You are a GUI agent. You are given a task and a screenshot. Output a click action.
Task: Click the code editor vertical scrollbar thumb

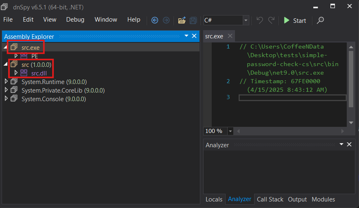coord(351,79)
